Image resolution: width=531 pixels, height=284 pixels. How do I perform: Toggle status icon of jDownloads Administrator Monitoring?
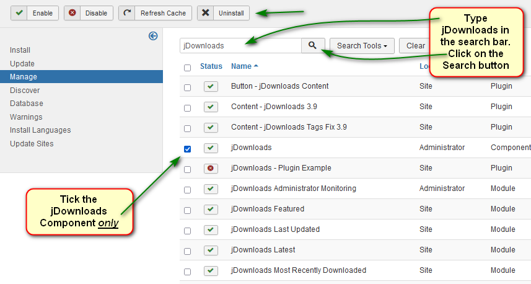tap(211, 189)
